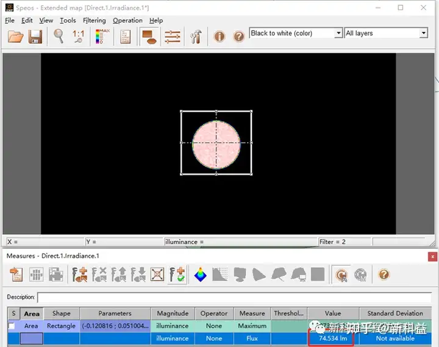This screenshot has width=439, height=347.
Task: Add a new measure area
Action: click(x=80, y=274)
